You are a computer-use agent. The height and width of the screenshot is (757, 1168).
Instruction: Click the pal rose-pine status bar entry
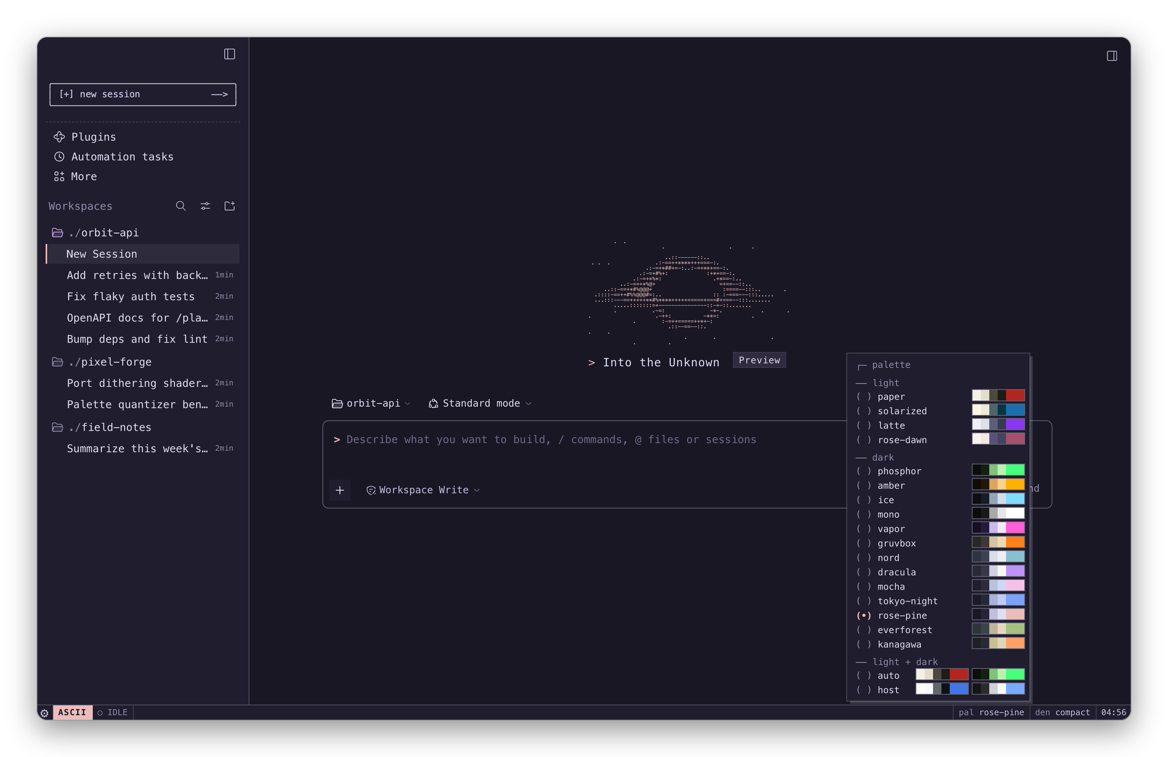[x=991, y=712]
